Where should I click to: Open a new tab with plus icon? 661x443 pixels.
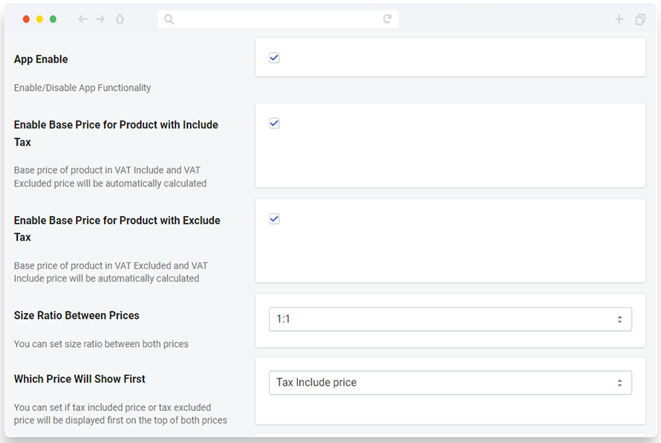pos(619,19)
